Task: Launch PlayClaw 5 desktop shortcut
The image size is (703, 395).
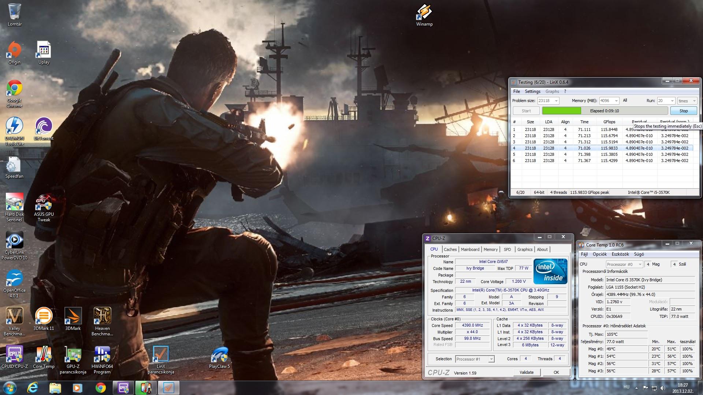Action: tap(219, 357)
